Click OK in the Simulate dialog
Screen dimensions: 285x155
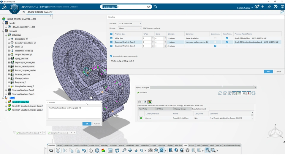(x=268, y=72)
